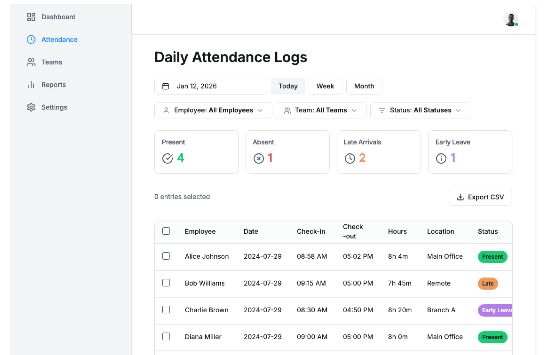The width and height of the screenshot is (546, 355).
Task: Select Charlie Brown's row checkbox
Action: click(166, 309)
